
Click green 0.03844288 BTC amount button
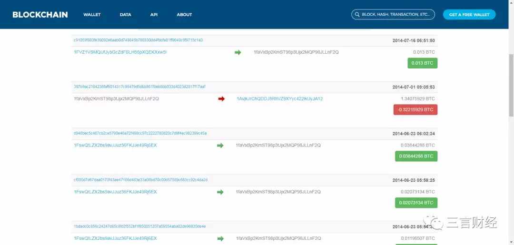[416, 156]
